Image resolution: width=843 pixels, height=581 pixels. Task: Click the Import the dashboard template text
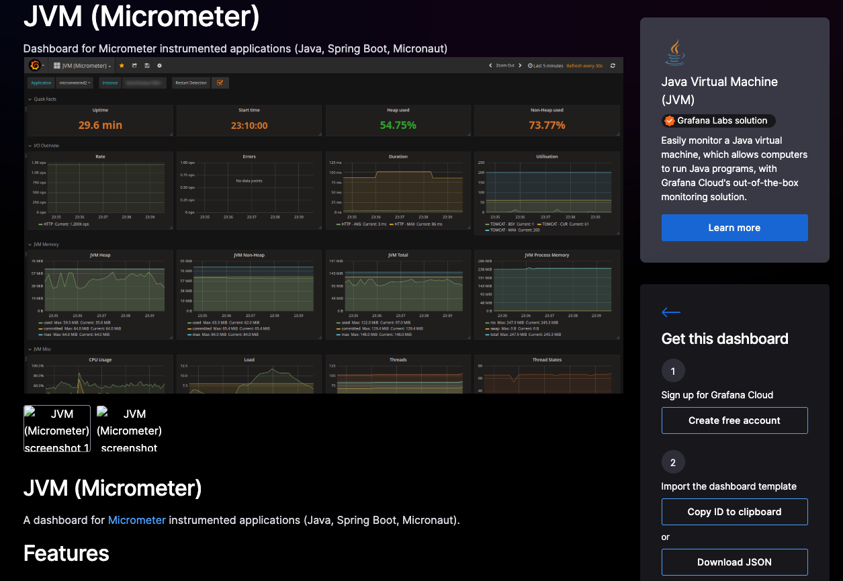tap(729, 486)
